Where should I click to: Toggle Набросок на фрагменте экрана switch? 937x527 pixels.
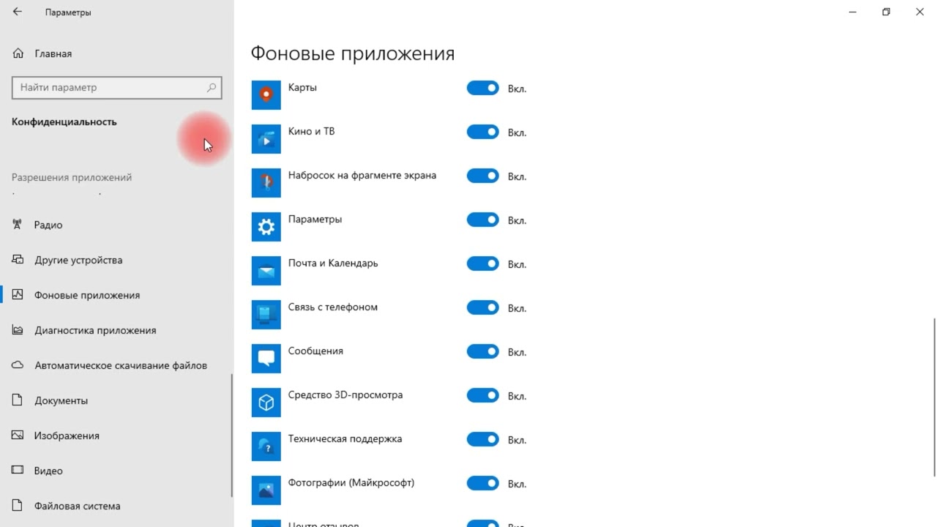(482, 176)
